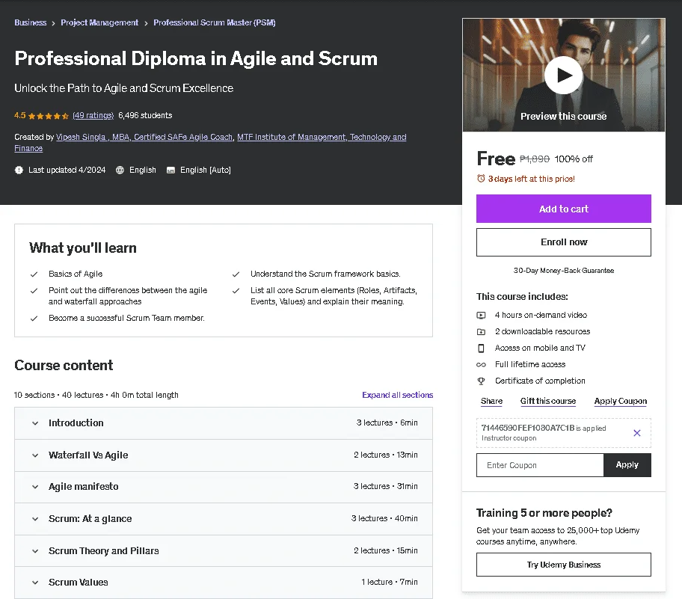Click the downloadable resources icon
The image size is (682, 599).
pos(481,331)
